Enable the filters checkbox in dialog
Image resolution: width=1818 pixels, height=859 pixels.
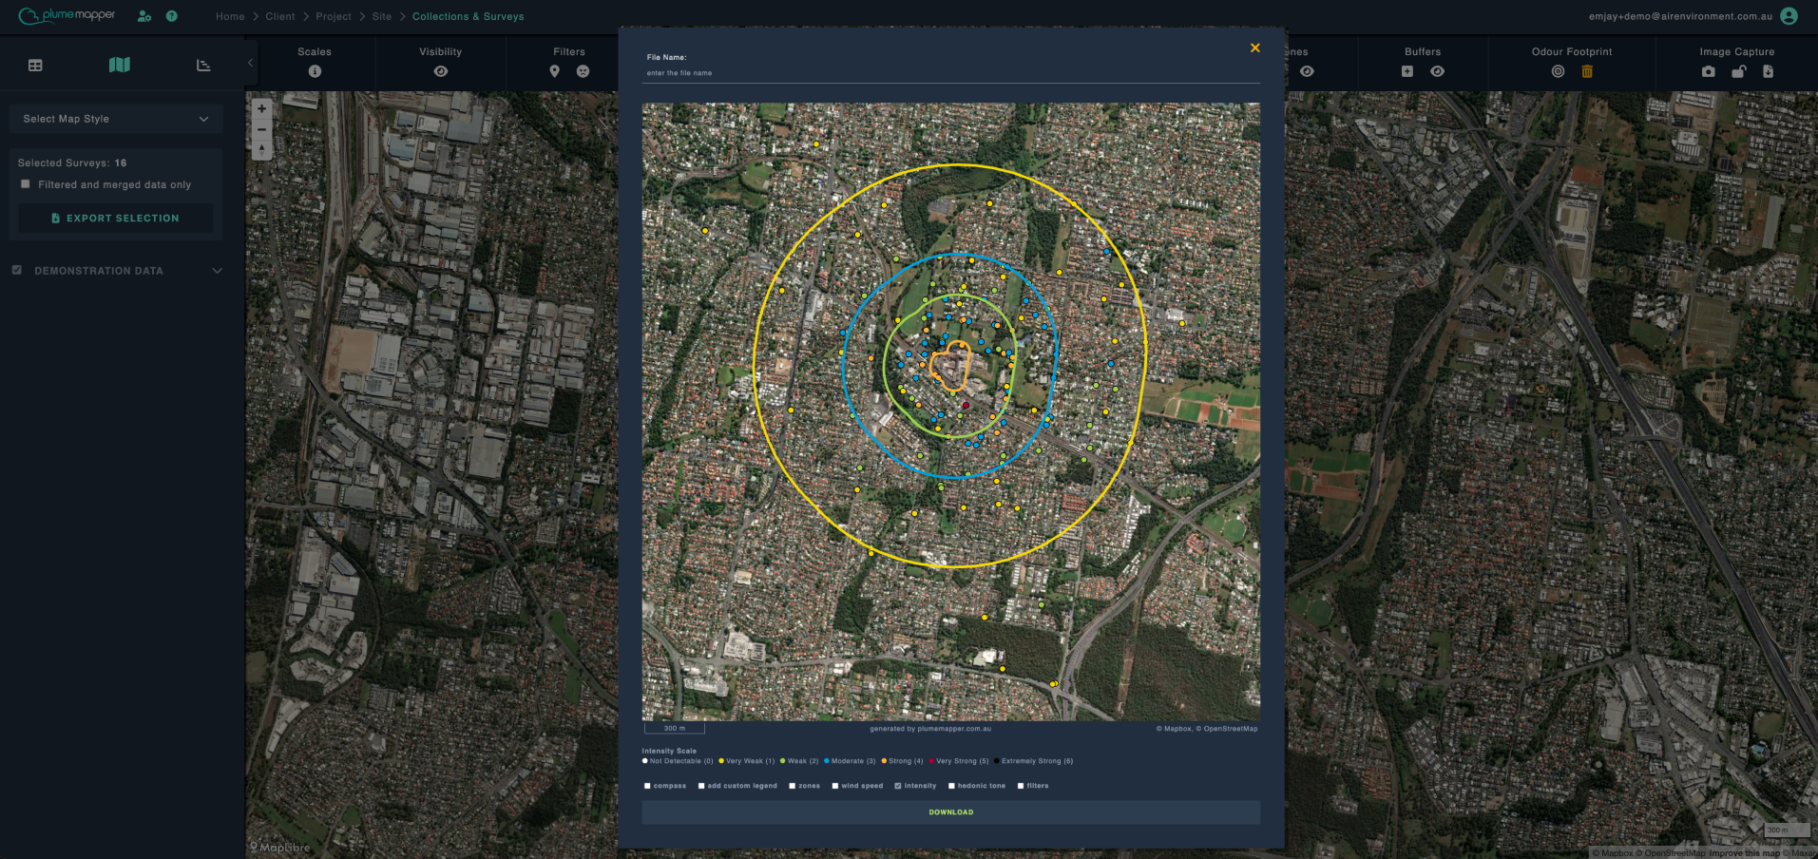[1021, 786]
